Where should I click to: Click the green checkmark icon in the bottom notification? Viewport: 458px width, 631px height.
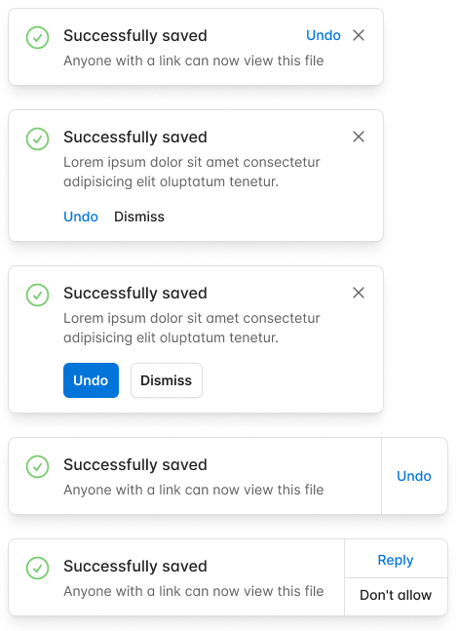click(37, 568)
